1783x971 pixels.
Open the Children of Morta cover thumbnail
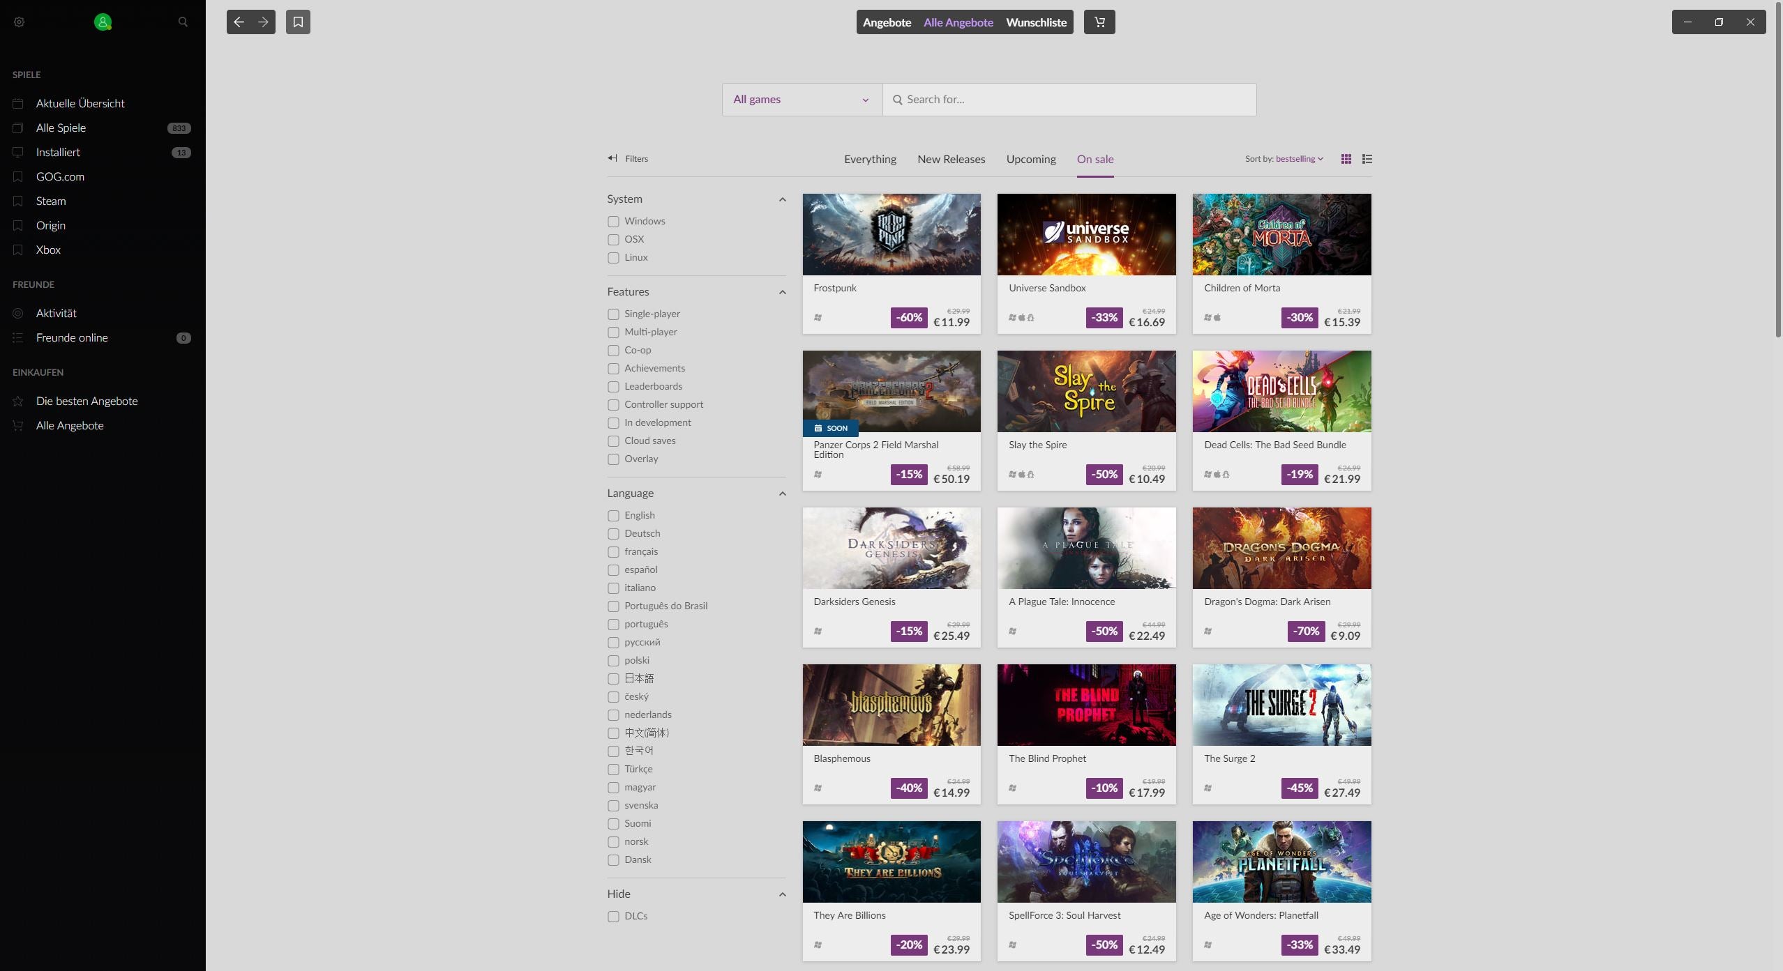pos(1281,234)
